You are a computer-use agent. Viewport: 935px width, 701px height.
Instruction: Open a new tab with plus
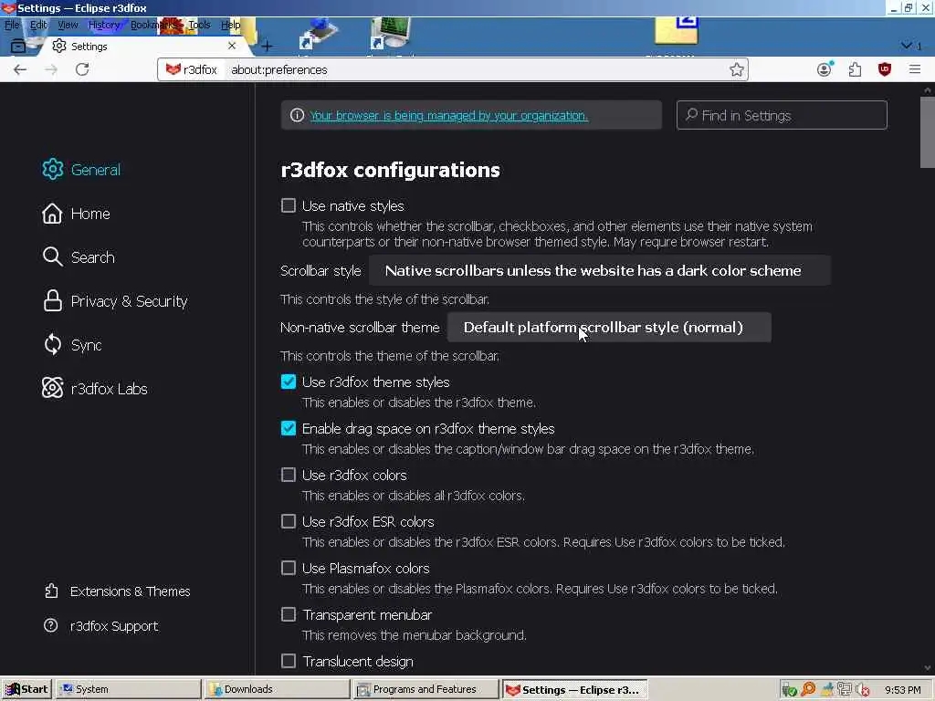[267, 46]
